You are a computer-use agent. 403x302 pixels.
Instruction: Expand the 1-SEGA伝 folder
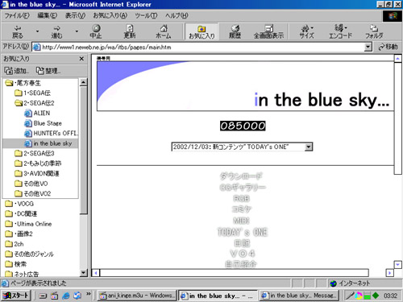pyautogui.click(x=32, y=93)
